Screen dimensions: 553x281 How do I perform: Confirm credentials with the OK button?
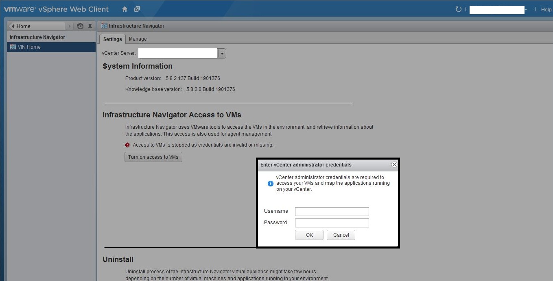tap(309, 235)
